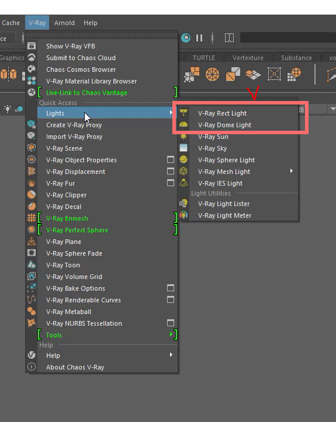Click the Create V-Ray Proxy icon
The width and height of the screenshot is (336, 422).
tap(32, 124)
